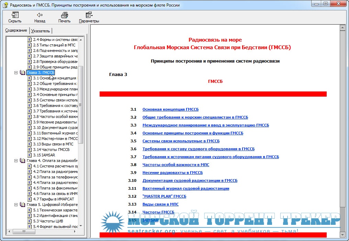Open link Несение радиовахты в ГМССБ
The width and height of the screenshot is (349, 241).
pyautogui.click(x=172, y=173)
